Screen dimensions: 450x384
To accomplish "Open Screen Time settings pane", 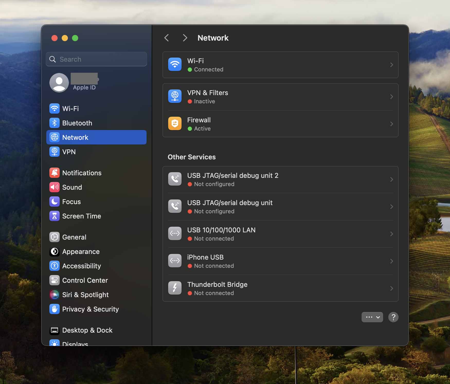I will point(82,216).
